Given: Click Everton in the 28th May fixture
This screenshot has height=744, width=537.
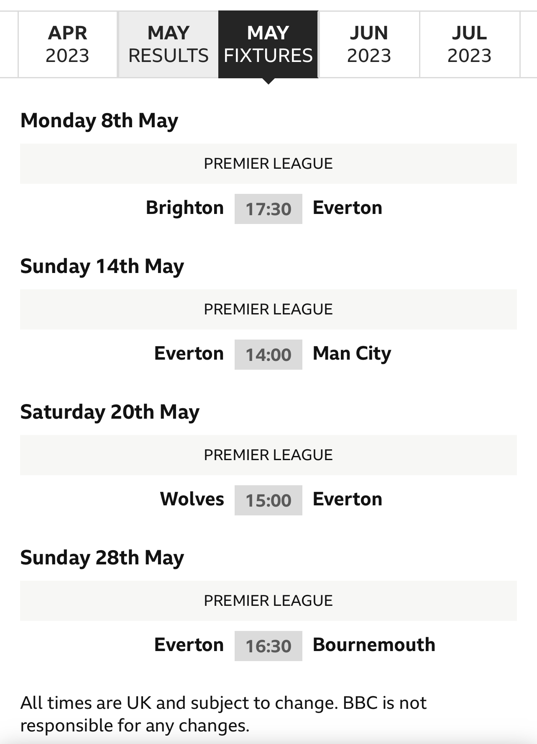Looking at the screenshot, I should click(189, 645).
